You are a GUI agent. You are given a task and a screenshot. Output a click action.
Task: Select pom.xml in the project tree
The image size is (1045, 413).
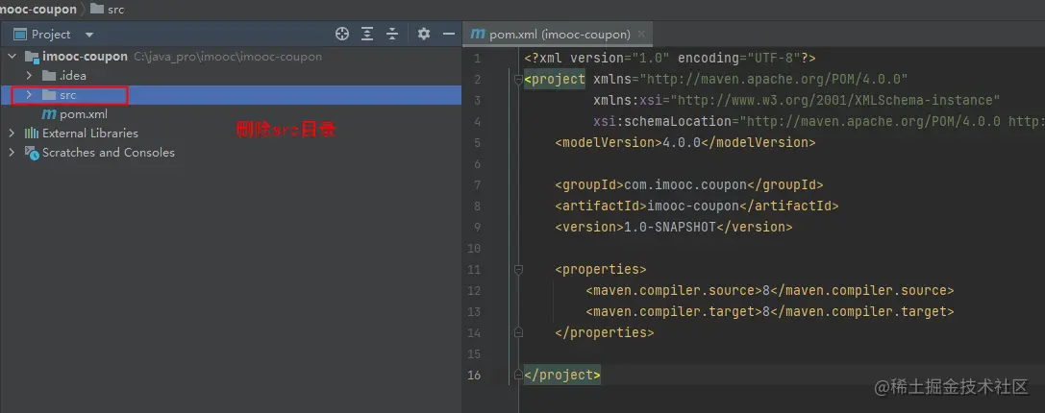pos(84,114)
